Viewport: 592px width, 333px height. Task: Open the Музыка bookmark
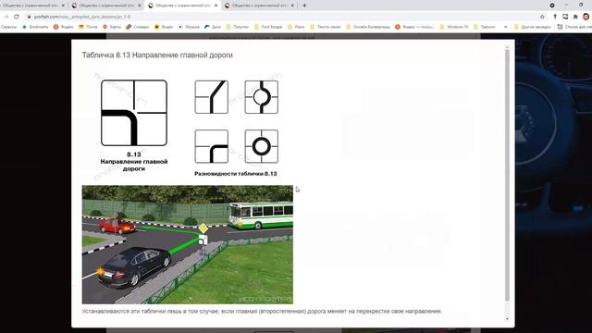[x=189, y=27]
